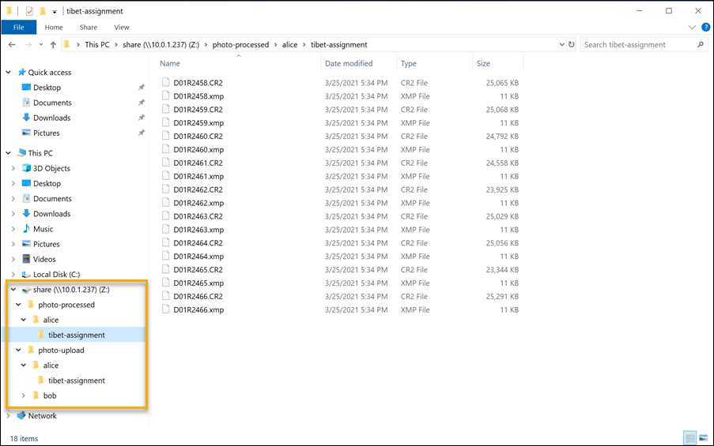Select file D01R2463.xmp
Screen dimensions: 714x446
(x=198, y=230)
